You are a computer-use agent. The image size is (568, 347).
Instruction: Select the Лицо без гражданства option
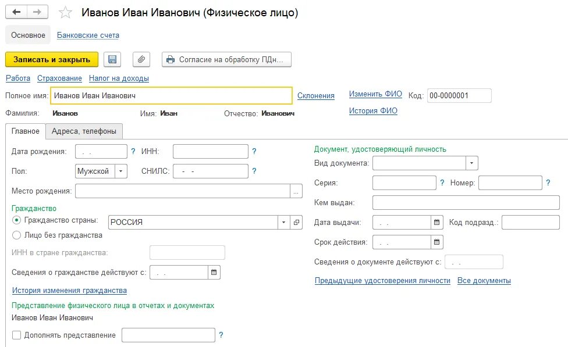point(16,235)
